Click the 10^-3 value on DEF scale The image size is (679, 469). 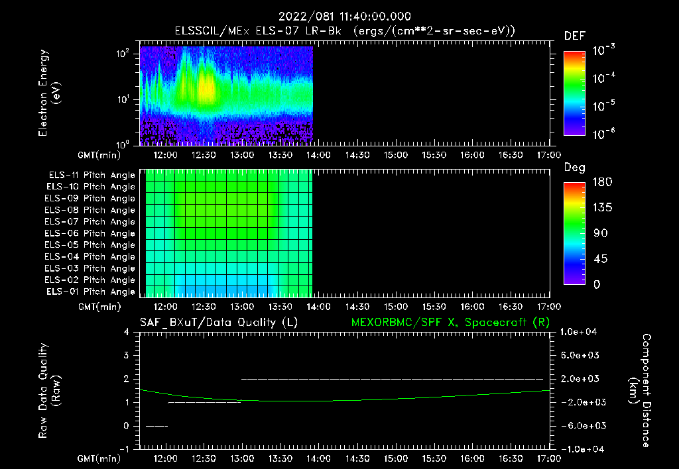(603, 50)
